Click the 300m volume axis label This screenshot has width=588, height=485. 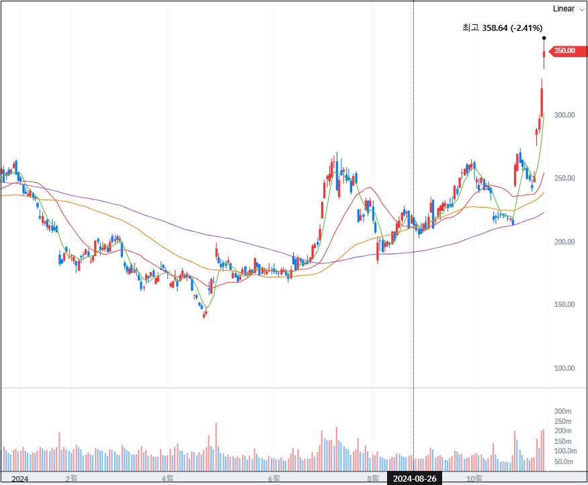tap(563, 411)
